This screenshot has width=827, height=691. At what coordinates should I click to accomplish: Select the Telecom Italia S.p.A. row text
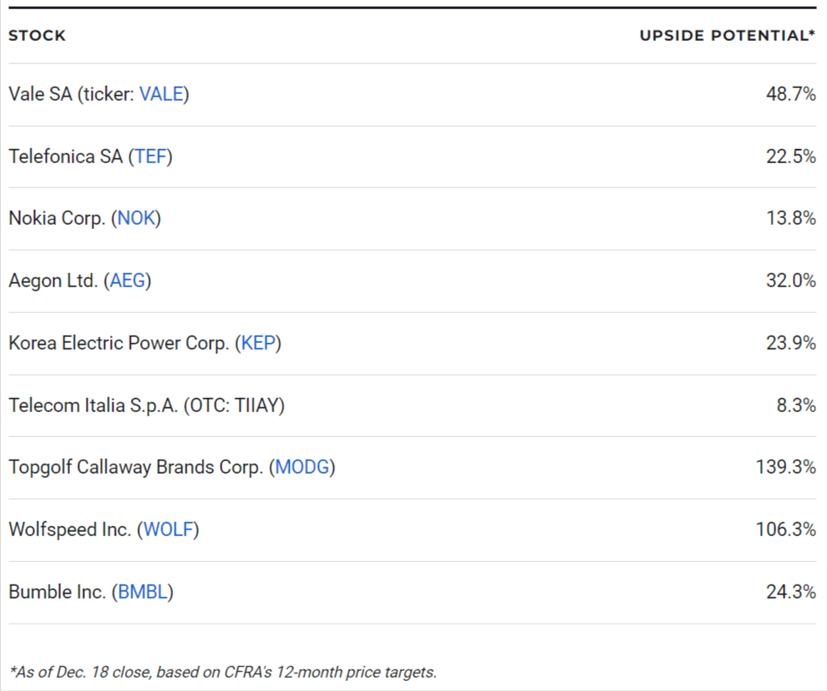(147, 405)
